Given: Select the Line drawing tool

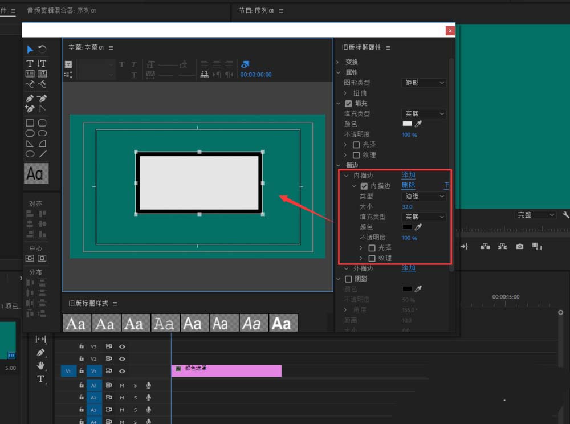Looking at the screenshot, I should pos(43,153).
